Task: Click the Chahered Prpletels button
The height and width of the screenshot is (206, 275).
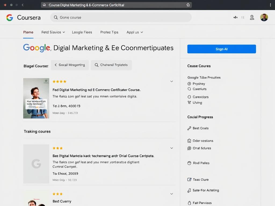Action: tap(111, 65)
